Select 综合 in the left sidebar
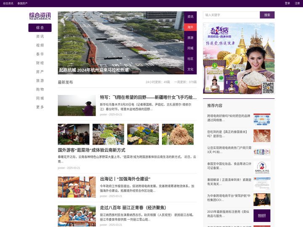Viewport: 303px width, 227px height. coord(40,28)
